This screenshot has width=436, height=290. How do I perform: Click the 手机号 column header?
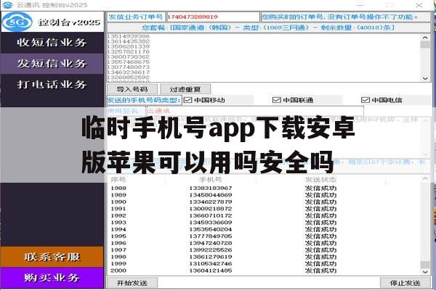tap(211, 180)
